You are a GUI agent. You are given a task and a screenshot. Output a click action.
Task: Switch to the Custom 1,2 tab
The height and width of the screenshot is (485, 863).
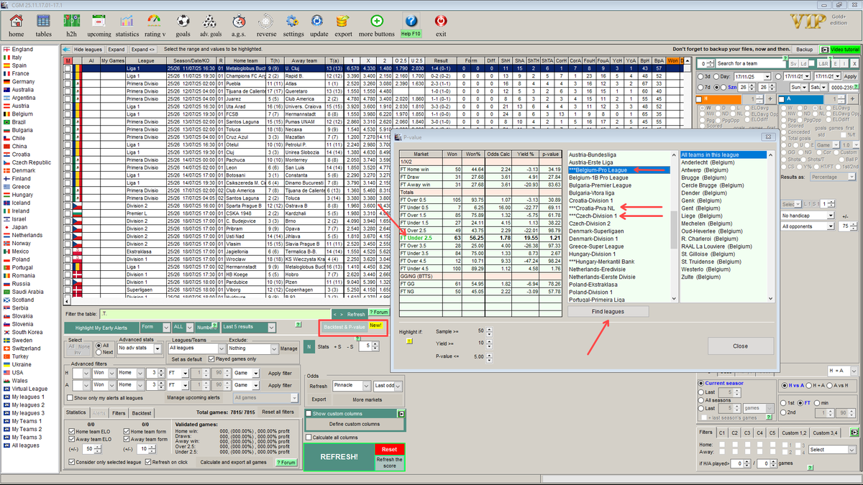(795, 433)
